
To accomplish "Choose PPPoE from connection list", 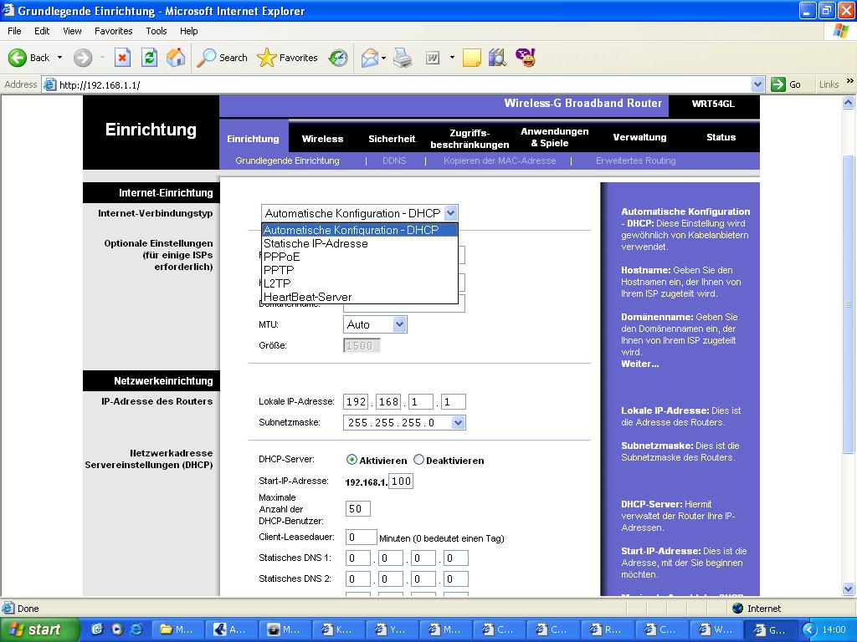I will pos(360,257).
